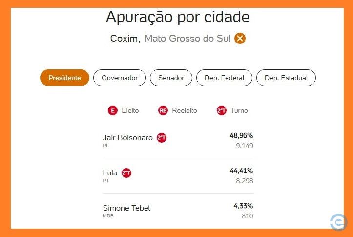Click the red E Eleito legend icon

113,110
